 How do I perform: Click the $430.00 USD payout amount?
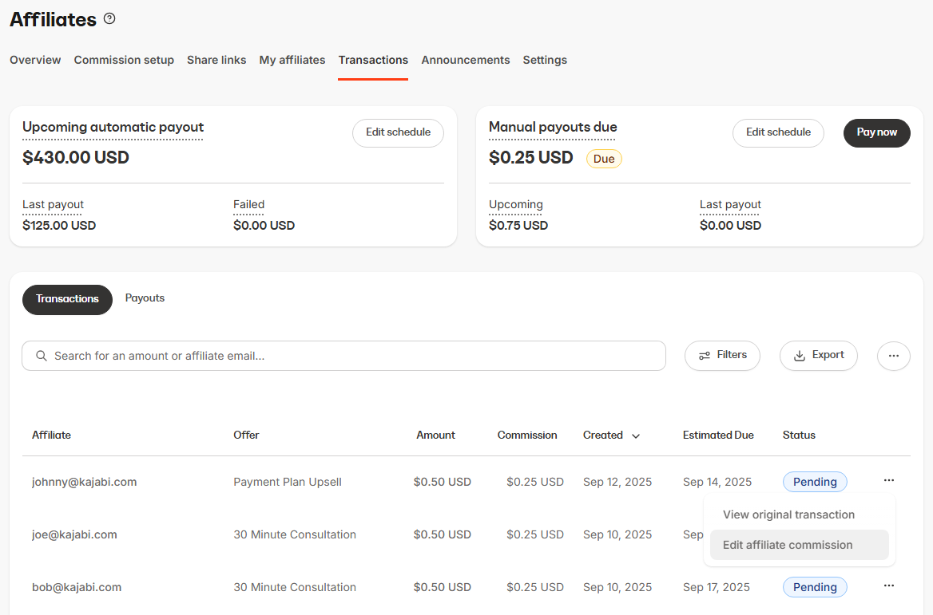click(x=76, y=157)
